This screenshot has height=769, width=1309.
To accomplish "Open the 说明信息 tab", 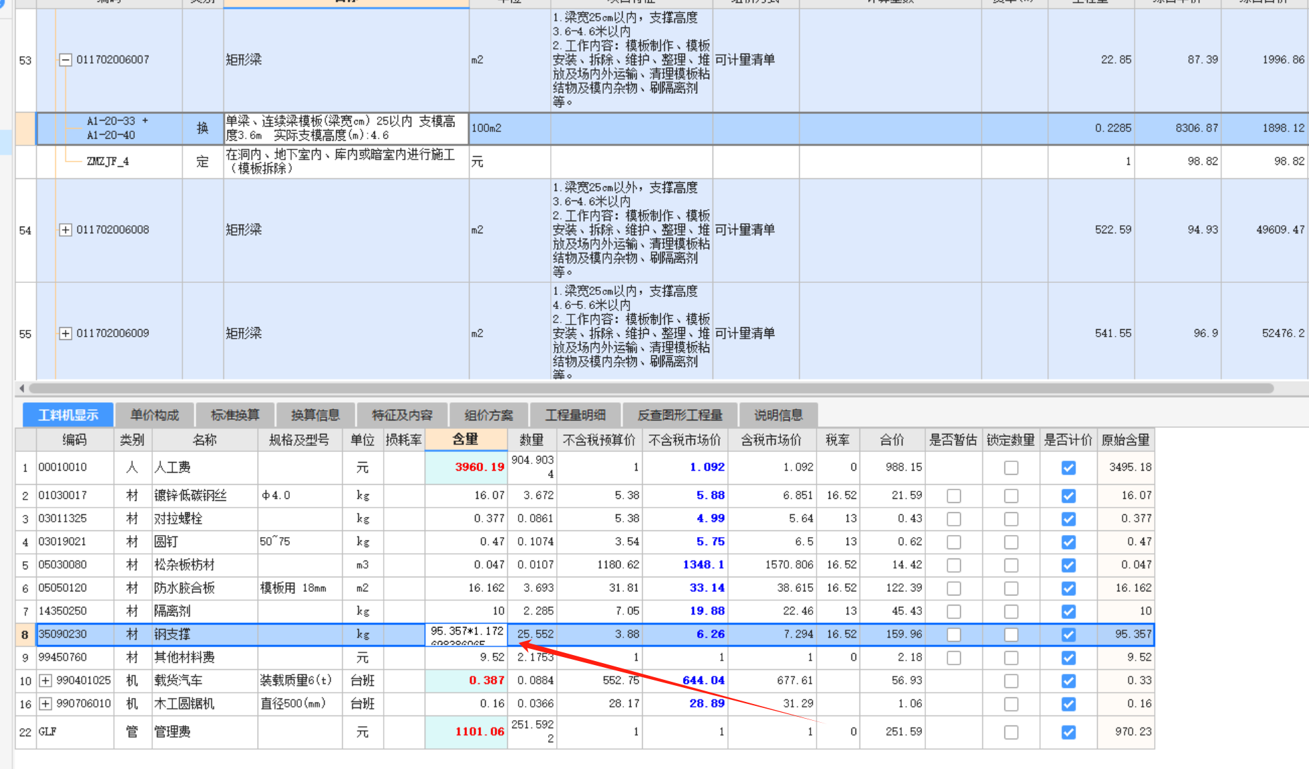I will (778, 415).
